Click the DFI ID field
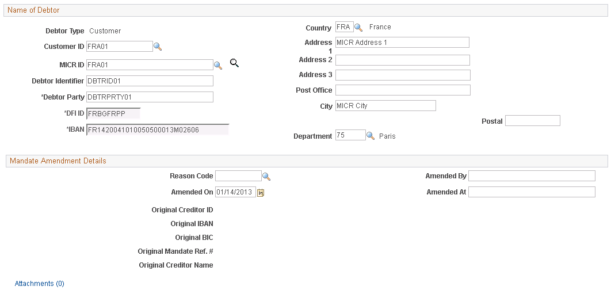 pyautogui.click(x=113, y=113)
